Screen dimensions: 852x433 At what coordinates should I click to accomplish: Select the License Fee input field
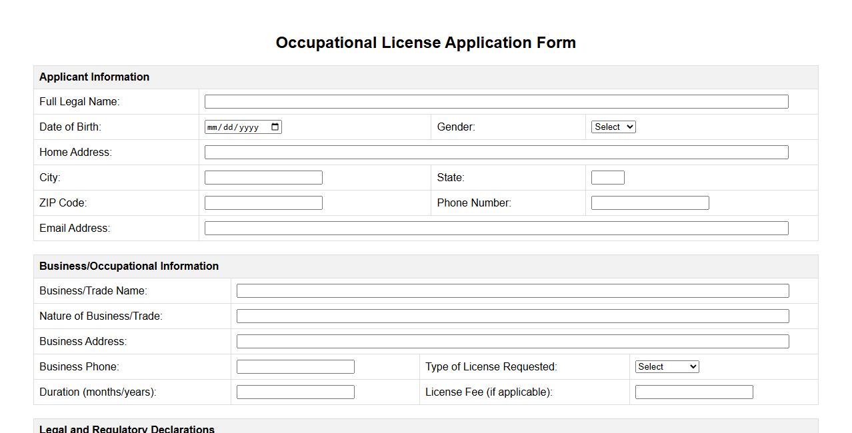click(x=693, y=392)
